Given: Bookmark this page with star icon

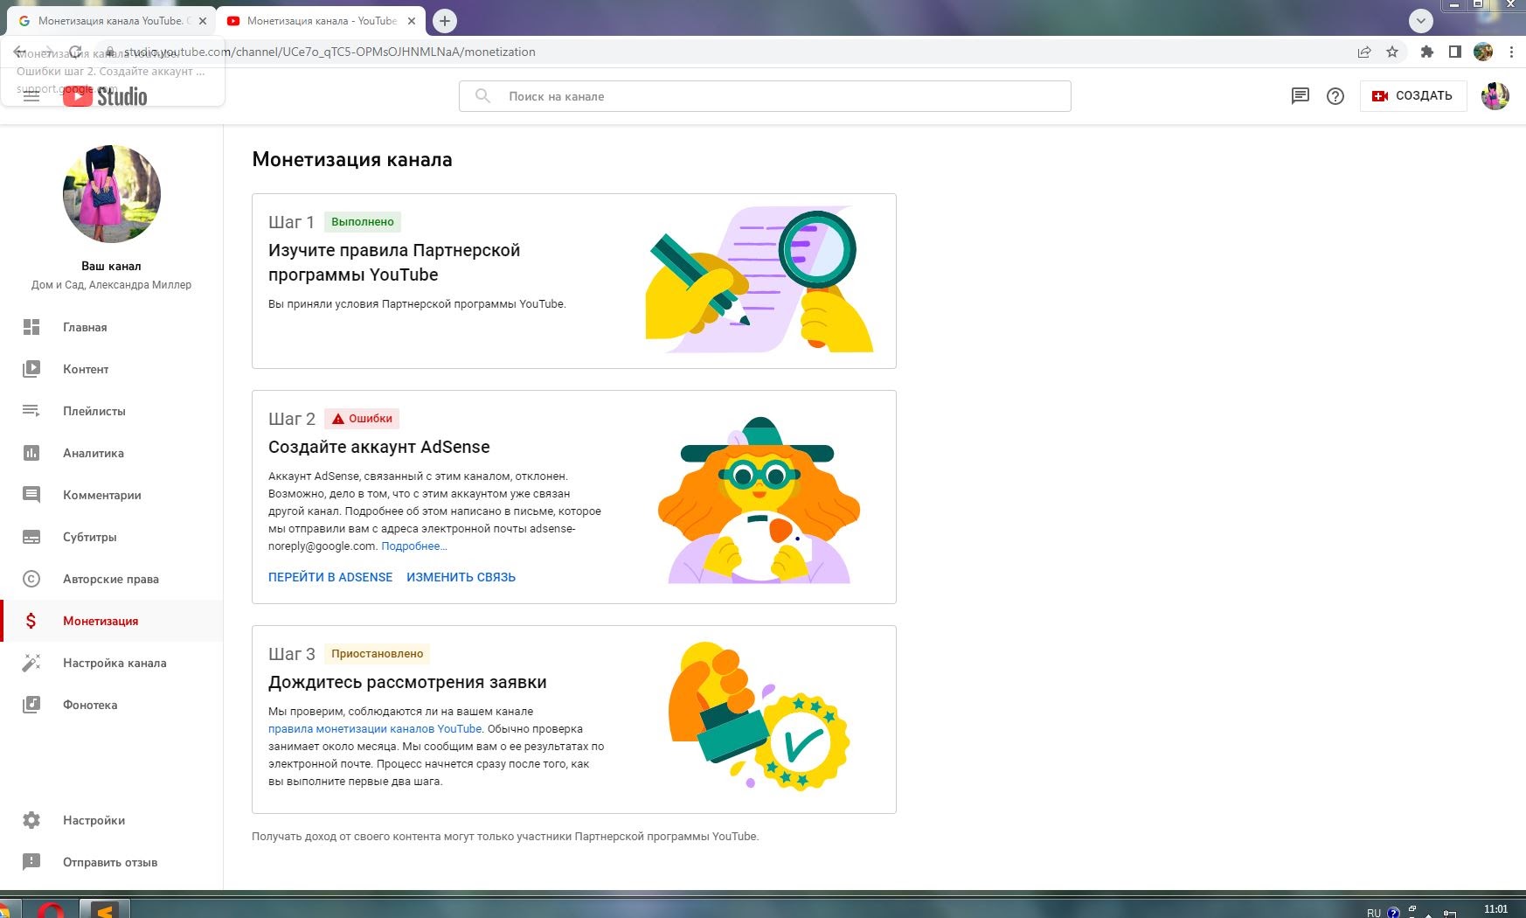Looking at the screenshot, I should 1392,52.
